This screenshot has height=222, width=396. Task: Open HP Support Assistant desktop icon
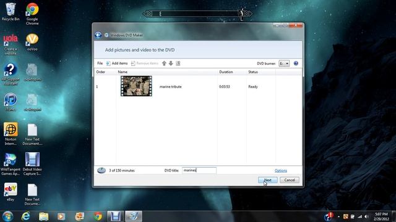pyautogui.click(x=11, y=74)
